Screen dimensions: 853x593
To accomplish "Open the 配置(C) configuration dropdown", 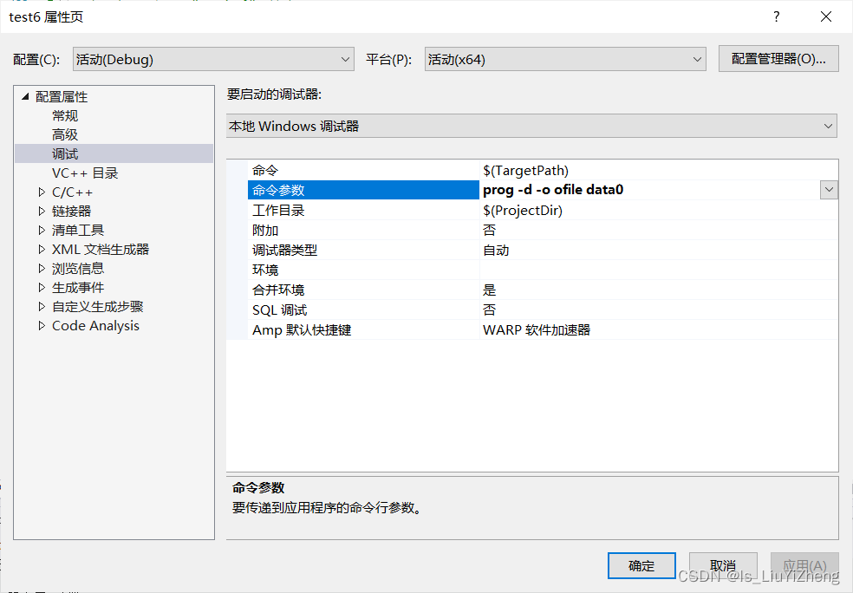I will point(213,59).
